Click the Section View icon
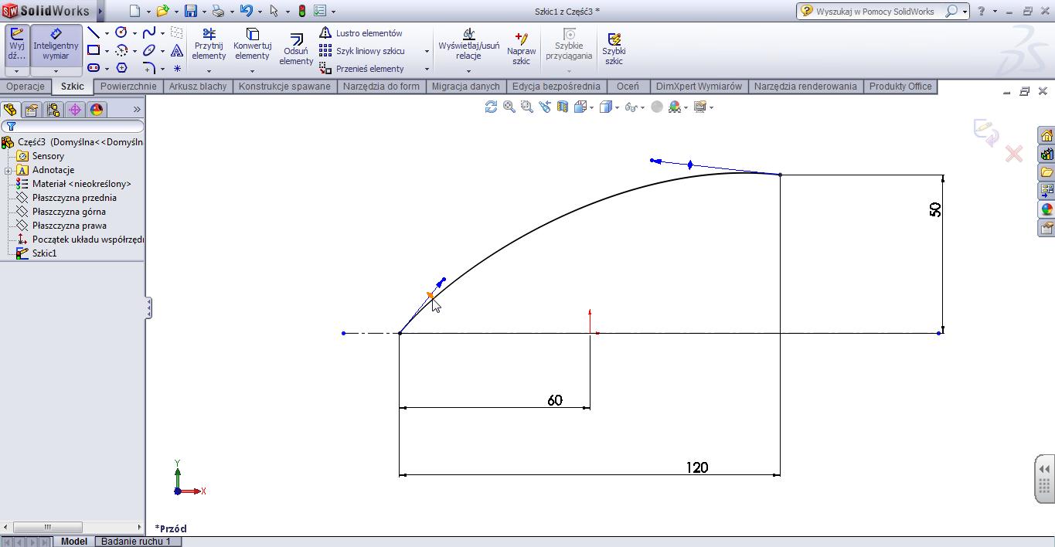The image size is (1055, 547). click(563, 107)
